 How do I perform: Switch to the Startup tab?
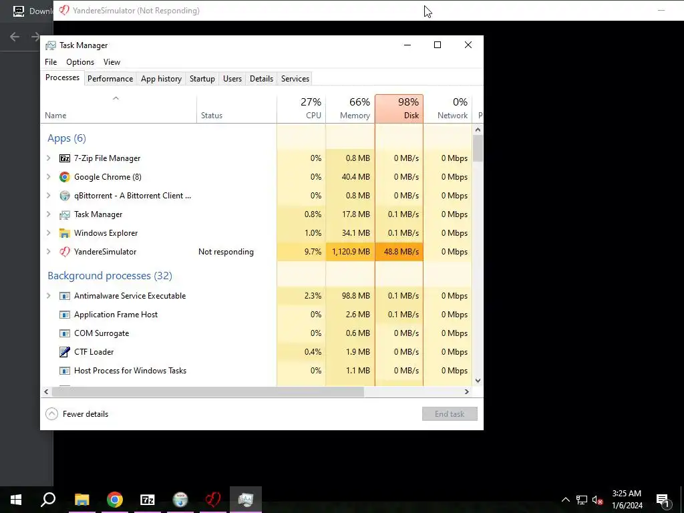202,79
